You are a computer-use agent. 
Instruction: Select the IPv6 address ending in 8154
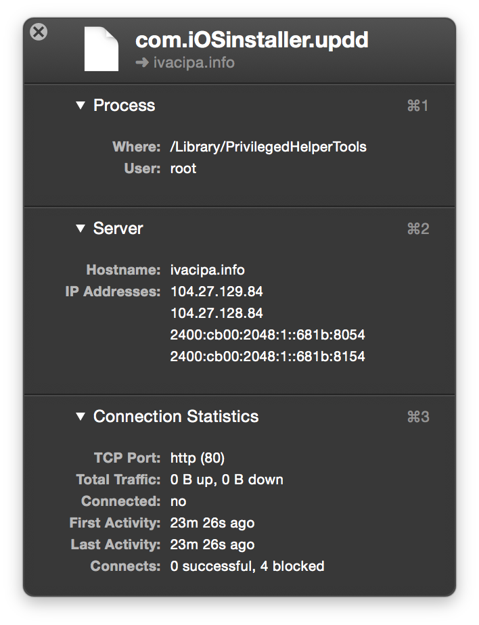pyautogui.click(x=267, y=356)
